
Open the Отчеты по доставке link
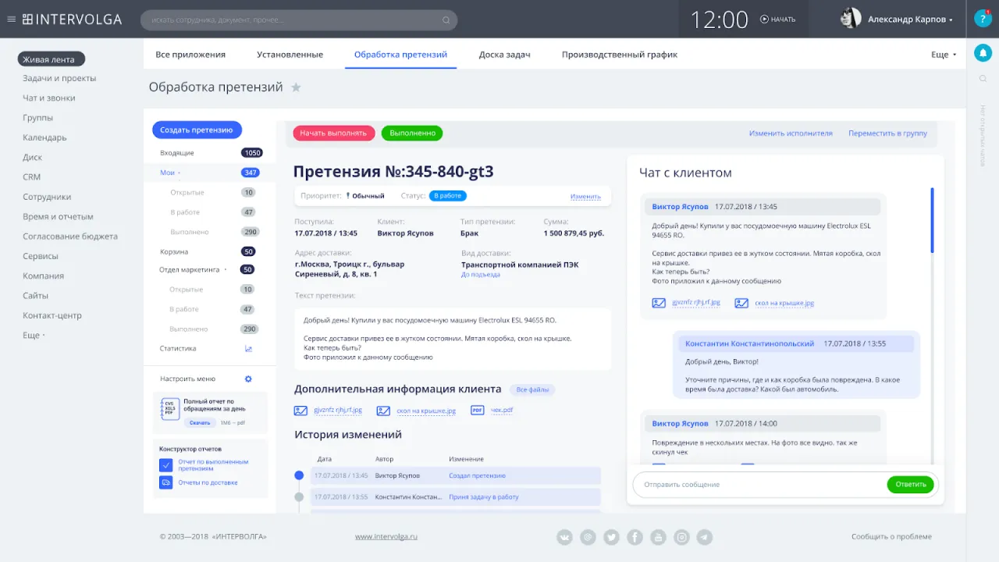tap(208, 482)
